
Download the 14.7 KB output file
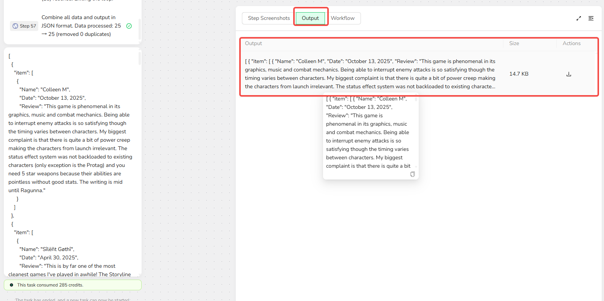click(x=568, y=74)
